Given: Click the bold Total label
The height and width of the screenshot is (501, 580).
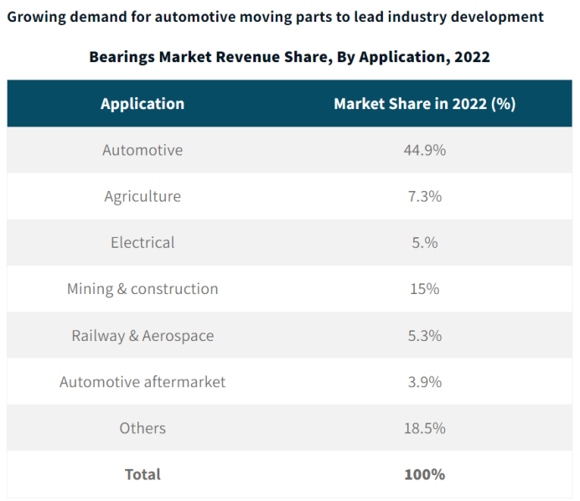Looking at the screenshot, I should click(142, 475).
